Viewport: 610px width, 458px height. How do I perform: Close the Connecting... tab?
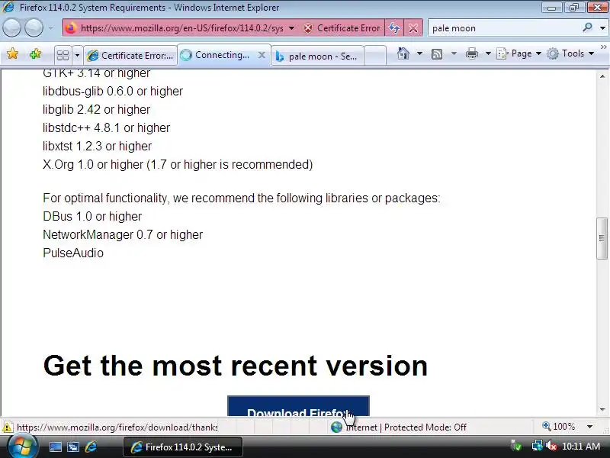[x=262, y=55]
